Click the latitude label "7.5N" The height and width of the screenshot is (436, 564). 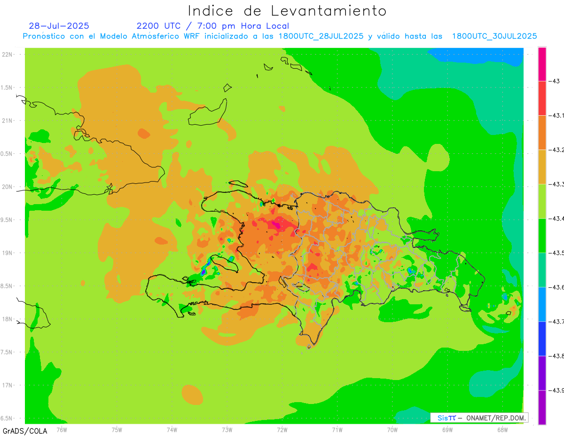click(x=7, y=352)
